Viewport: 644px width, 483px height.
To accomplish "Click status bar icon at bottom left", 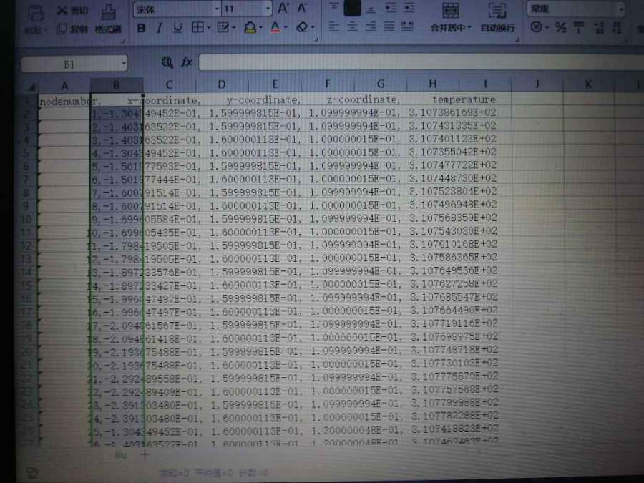I will [33, 473].
